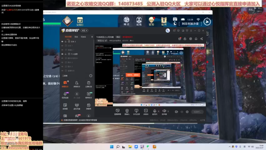
Task: Open 交易行 trading shop in game window
Action: coord(80,21)
